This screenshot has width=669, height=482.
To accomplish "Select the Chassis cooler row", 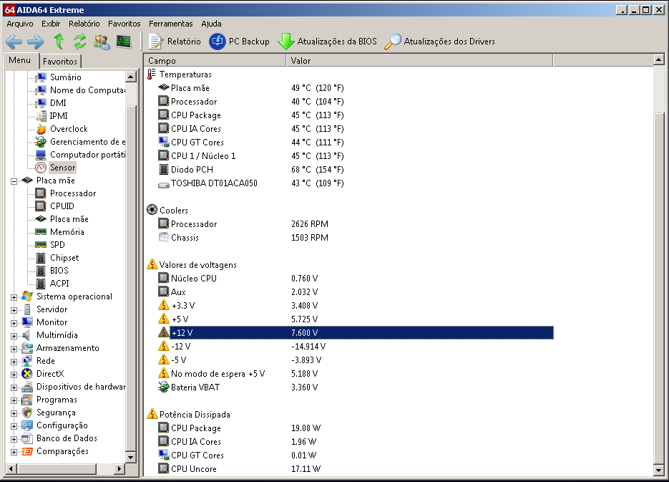I will pos(350,237).
